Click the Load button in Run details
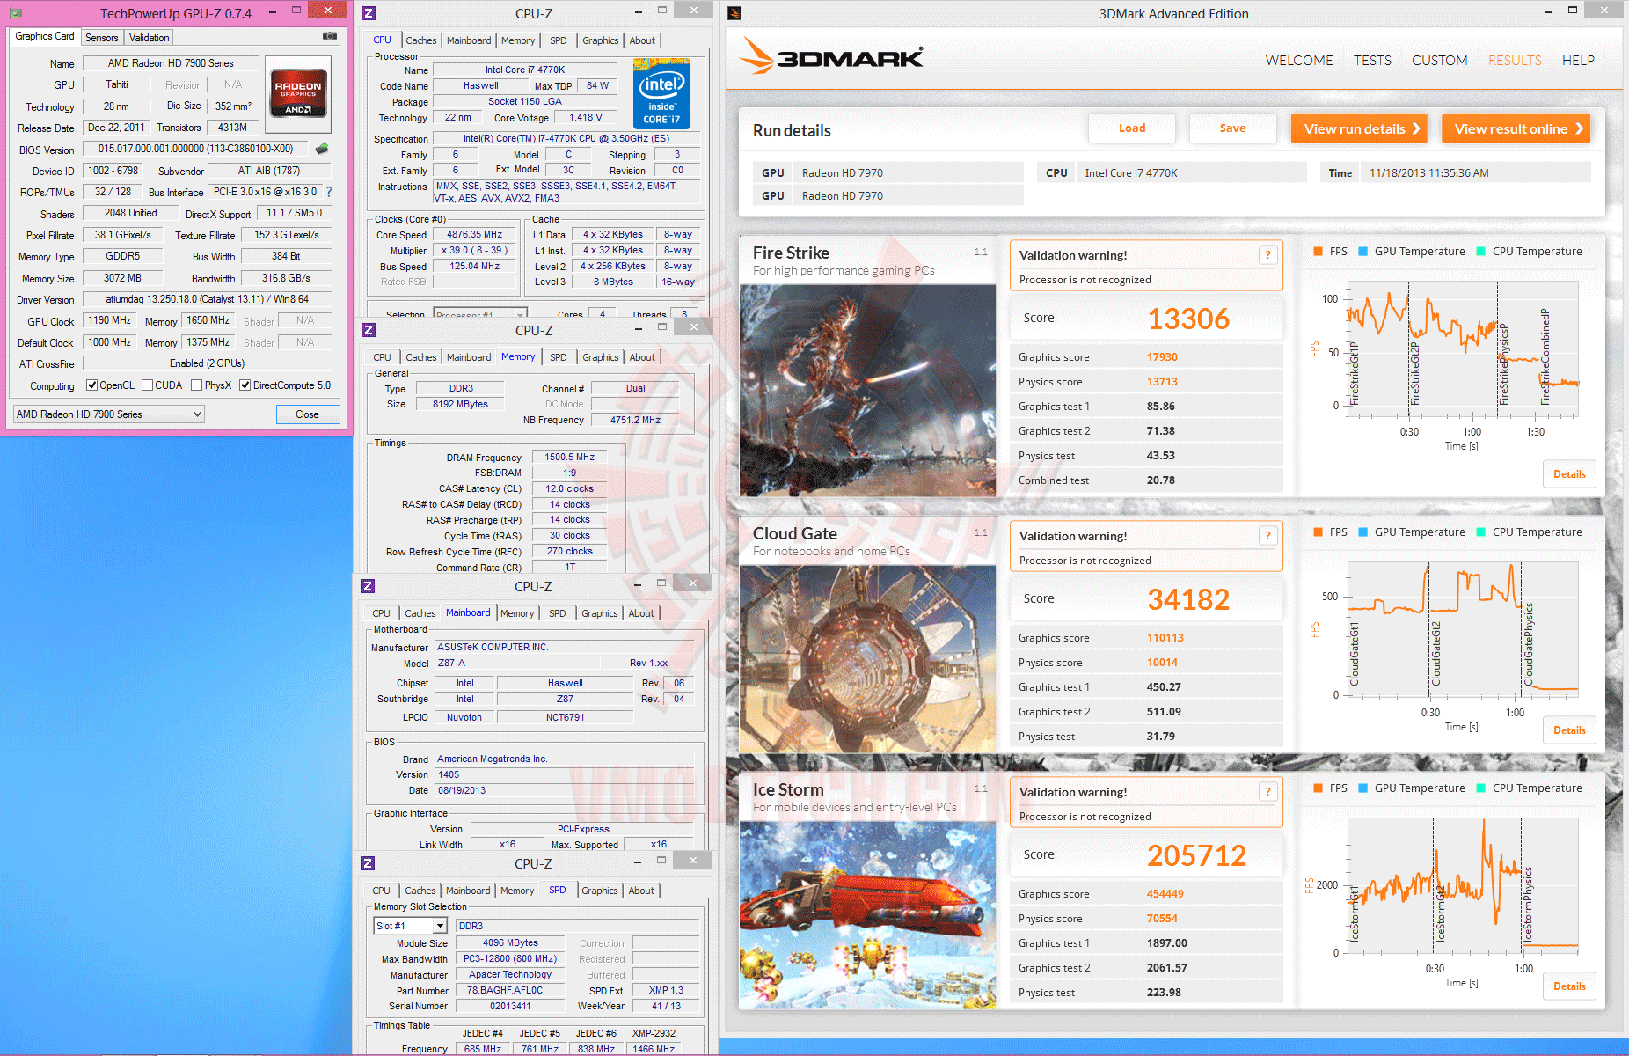1629x1056 pixels. (1132, 128)
